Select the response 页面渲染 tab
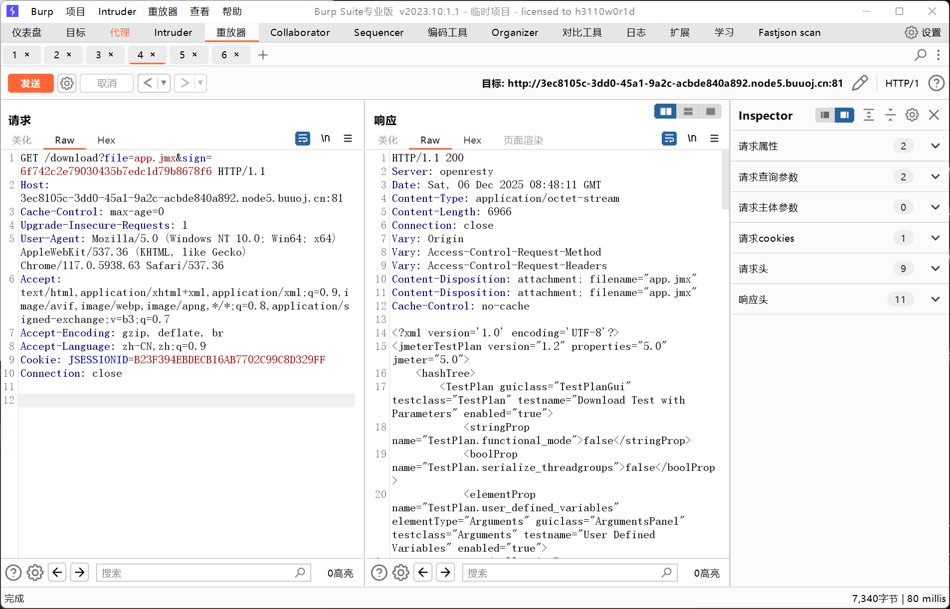Screen dimensions: 950x609 tap(523, 140)
